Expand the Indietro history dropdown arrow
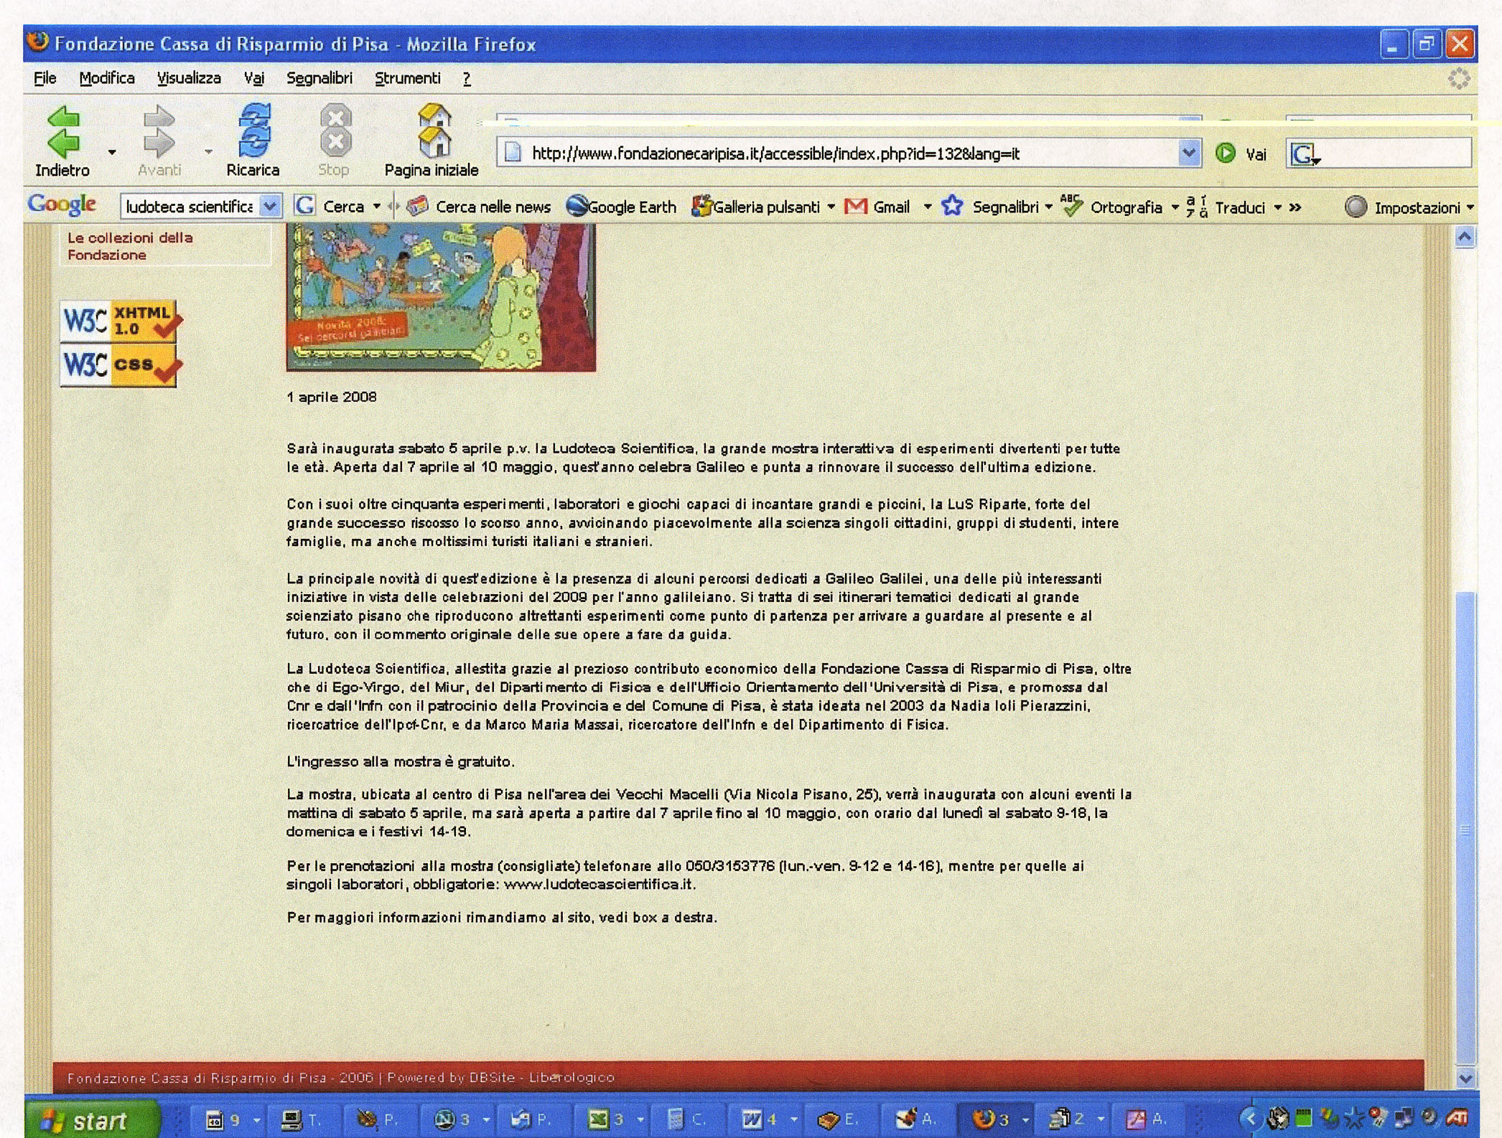 (112, 152)
